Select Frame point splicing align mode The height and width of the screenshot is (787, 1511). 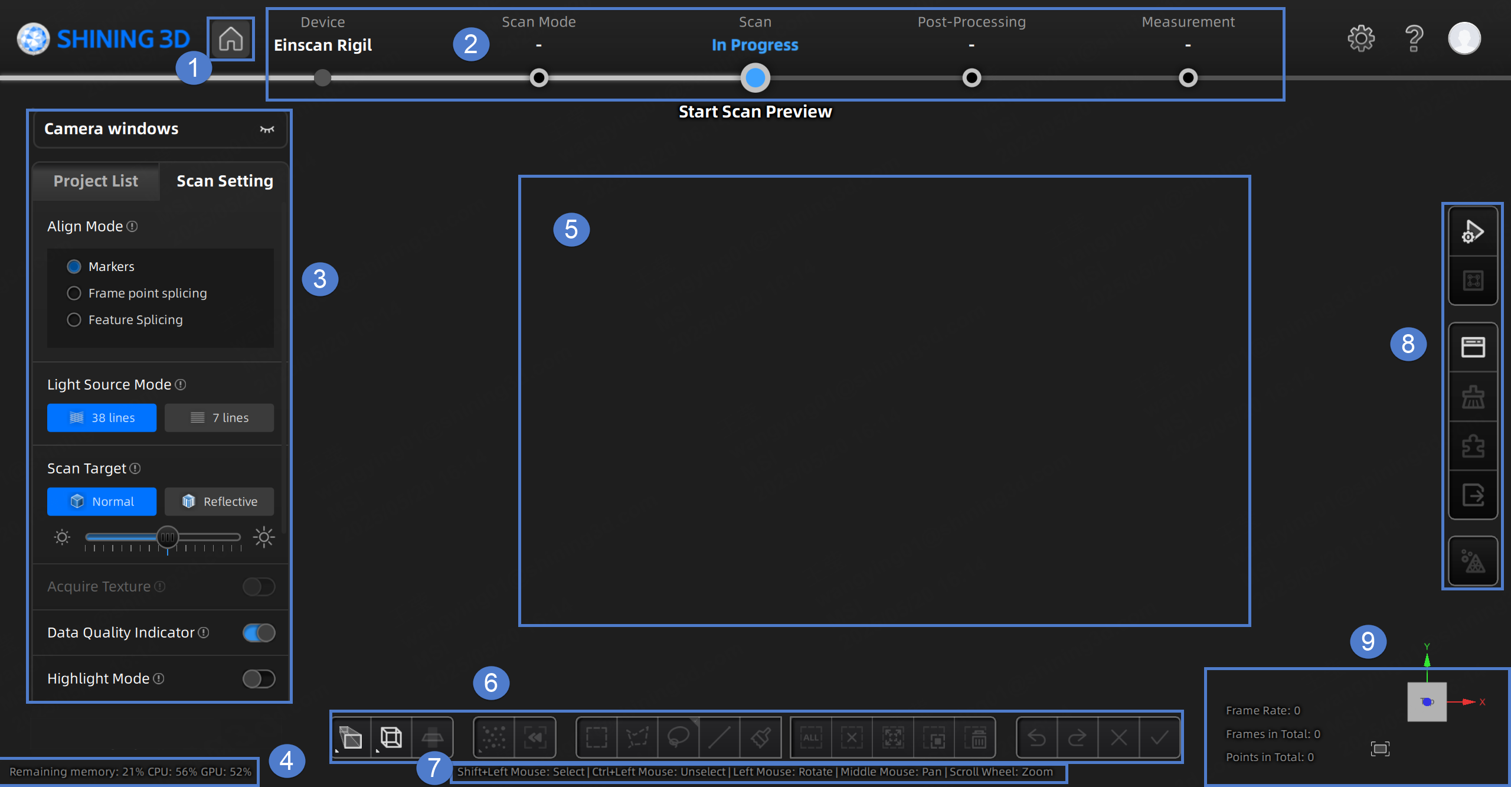pyautogui.click(x=74, y=293)
